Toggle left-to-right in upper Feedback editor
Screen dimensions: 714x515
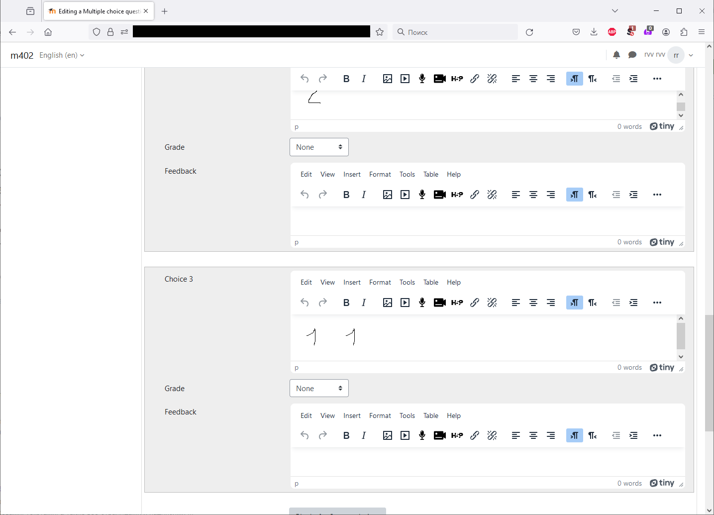coord(575,195)
